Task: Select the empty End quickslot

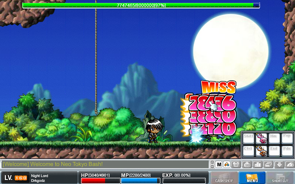Action: click(274, 151)
